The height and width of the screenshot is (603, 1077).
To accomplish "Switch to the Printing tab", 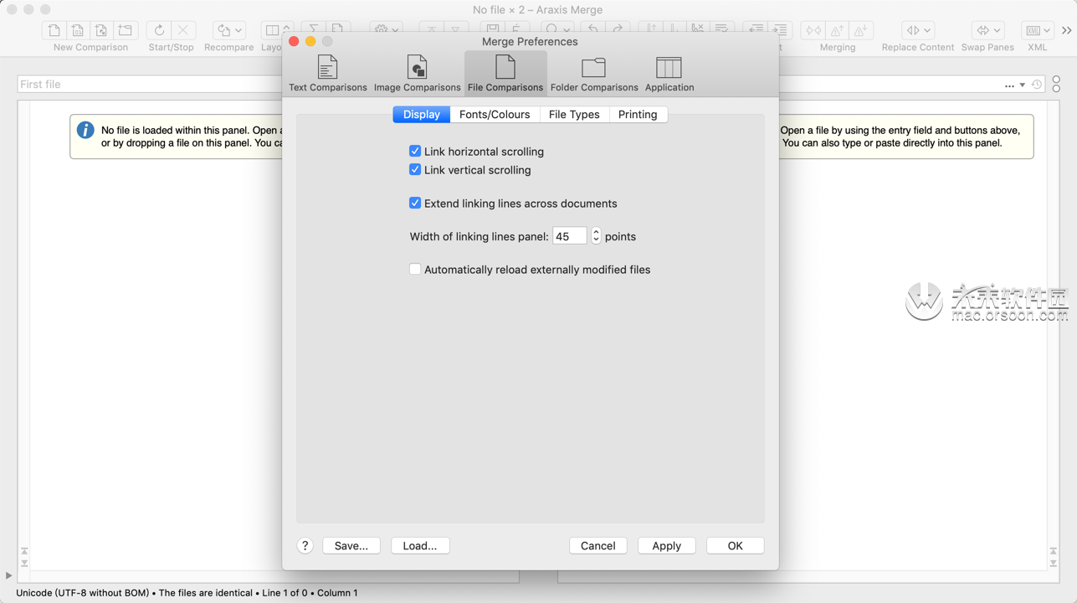I will coord(638,114).
